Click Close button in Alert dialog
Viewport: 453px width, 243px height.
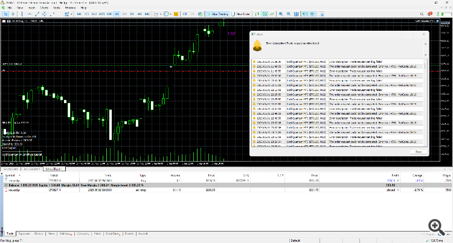(419, 151)
